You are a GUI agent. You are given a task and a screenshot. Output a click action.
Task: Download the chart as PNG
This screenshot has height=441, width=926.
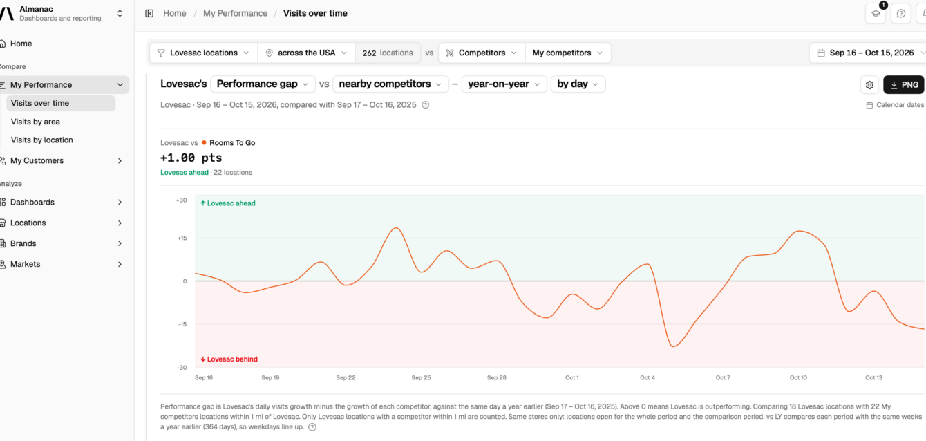[903, 85]
